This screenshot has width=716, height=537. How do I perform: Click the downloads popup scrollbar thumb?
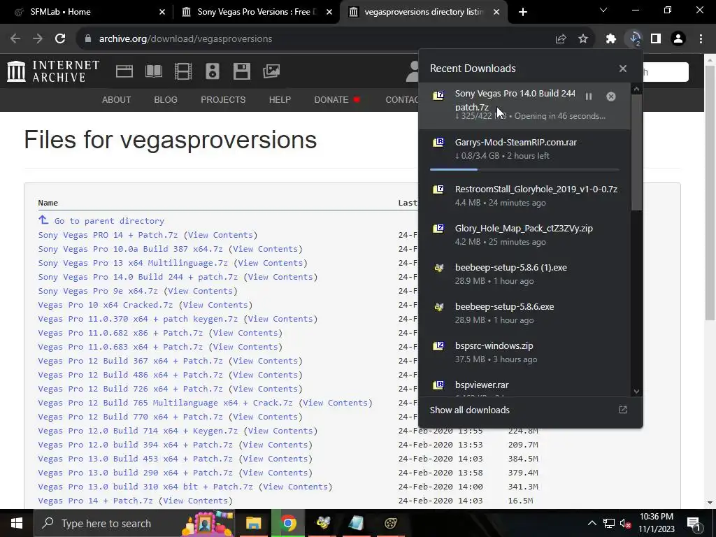click(x=636, y=152)
